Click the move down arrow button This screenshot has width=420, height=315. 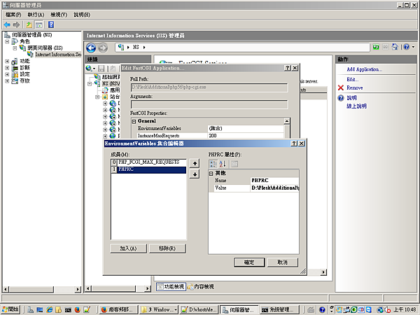[195, 174]
